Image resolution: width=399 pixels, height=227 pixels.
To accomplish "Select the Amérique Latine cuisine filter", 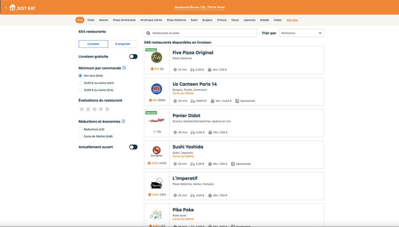I will click(151, 20).
